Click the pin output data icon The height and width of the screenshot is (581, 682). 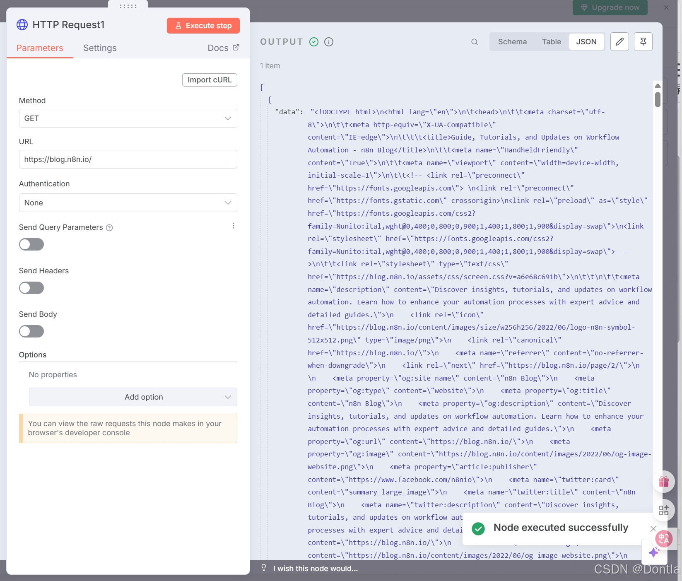(x=643, y=42)
